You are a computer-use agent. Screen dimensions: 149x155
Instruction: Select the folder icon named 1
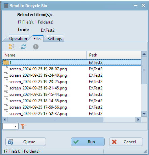6,62
